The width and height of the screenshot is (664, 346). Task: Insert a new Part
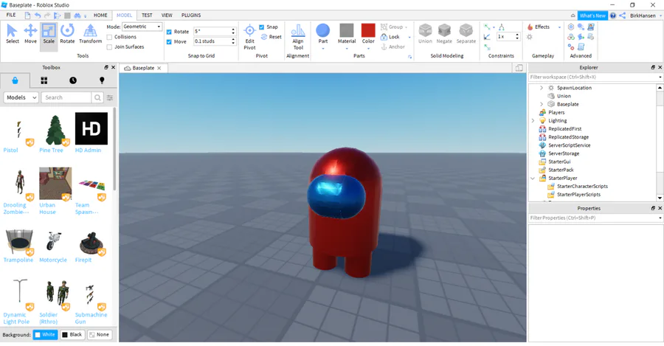coord(322,30)
